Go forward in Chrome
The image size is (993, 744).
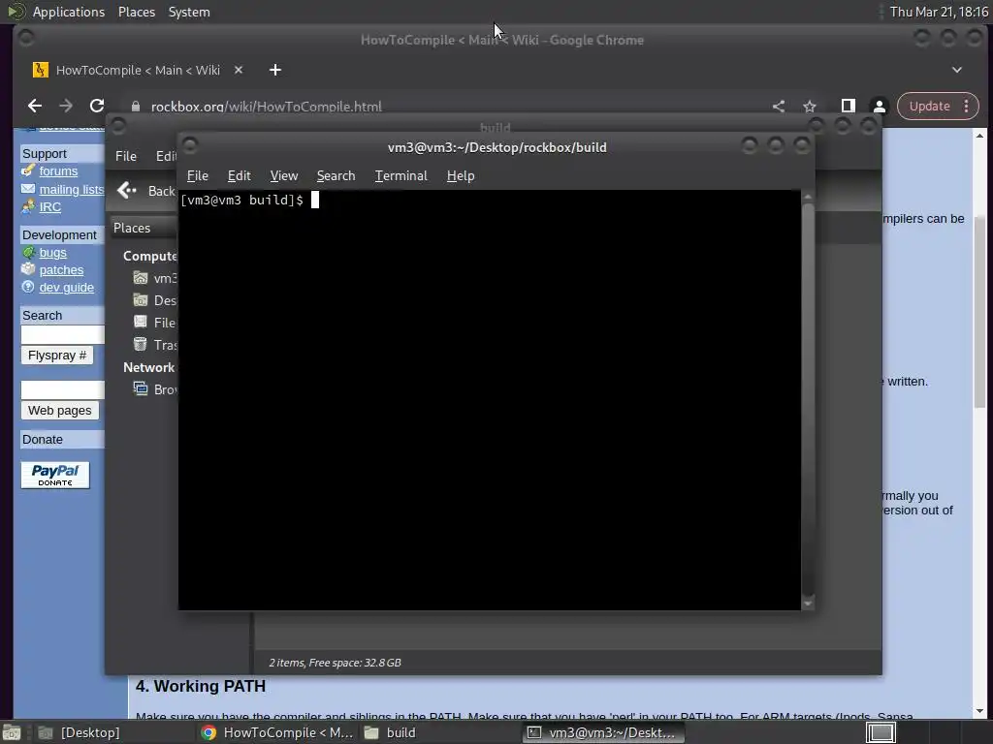(66, 106)
